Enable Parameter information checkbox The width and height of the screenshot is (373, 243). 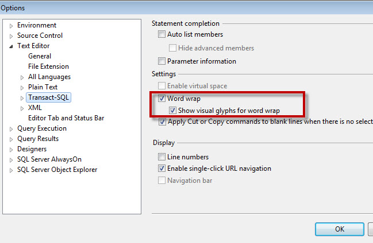tap(161, 61)
